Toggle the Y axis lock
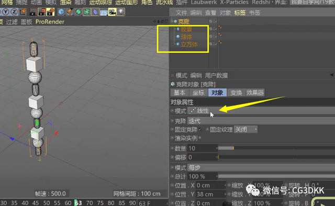This screenshot has width=335, height=206. pyautogui.click(x=6, y=12)
